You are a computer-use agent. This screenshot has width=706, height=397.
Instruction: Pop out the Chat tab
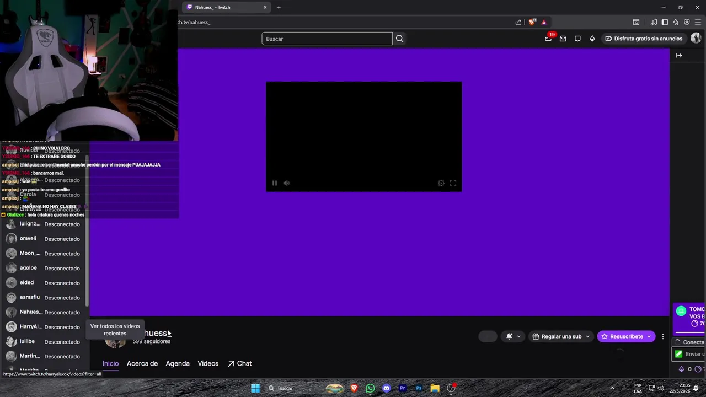[x=240, y=363]
